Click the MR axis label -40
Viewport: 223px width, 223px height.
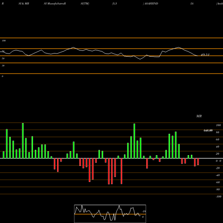218,175
